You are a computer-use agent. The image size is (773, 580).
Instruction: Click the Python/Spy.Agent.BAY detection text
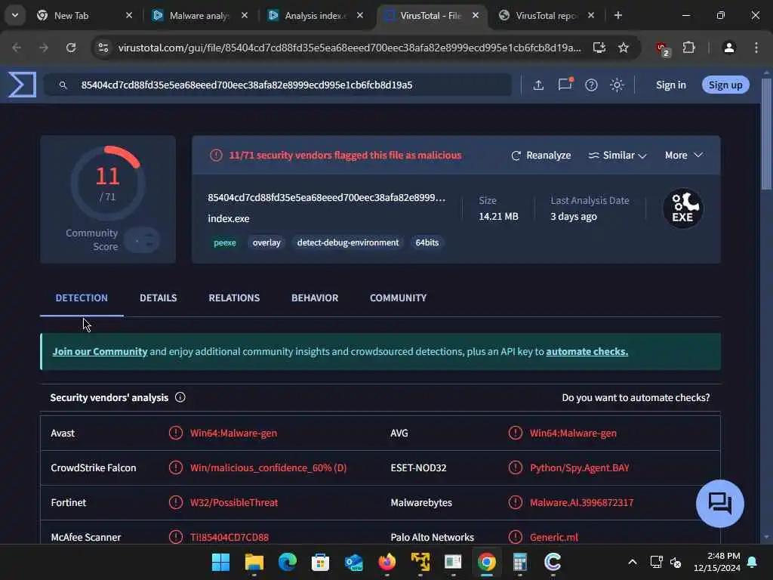pos(579,467)
